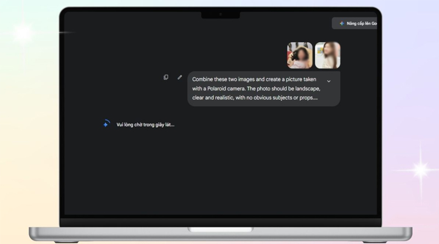The image size is (439, 244).
Task: Expand the full prompt with the chevron
Action: point(329,81)
